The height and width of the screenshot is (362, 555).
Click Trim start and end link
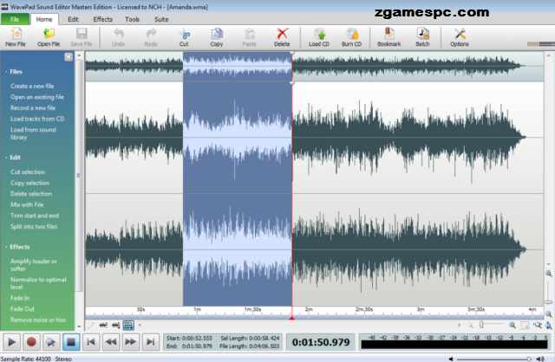point(35,216)
